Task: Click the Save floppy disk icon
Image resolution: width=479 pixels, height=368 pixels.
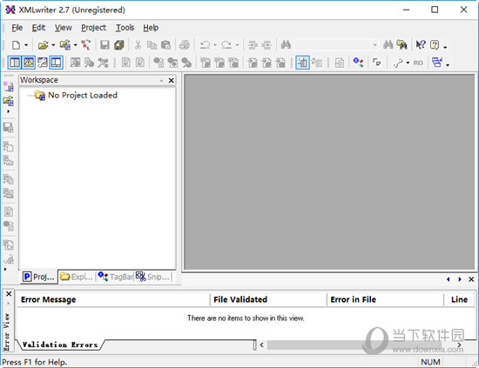Action: tap(105, 45)
